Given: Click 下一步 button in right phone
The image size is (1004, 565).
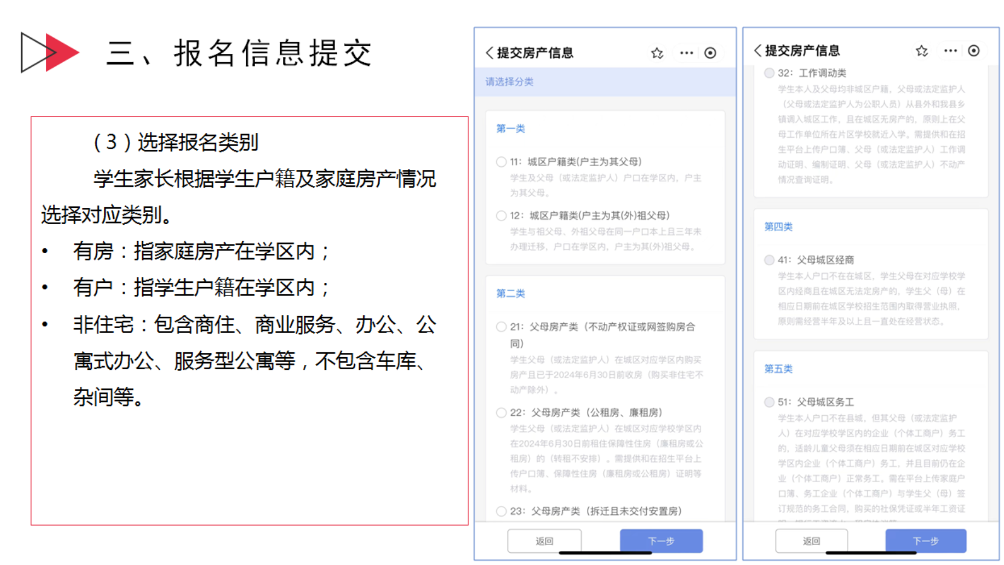Looking at the screenshot, I should (925, 541).
